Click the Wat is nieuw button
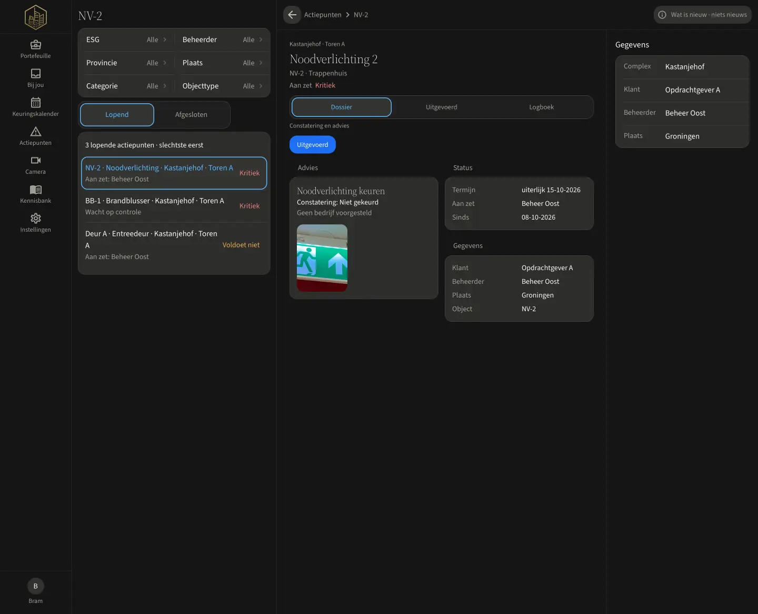 point(703,15)
